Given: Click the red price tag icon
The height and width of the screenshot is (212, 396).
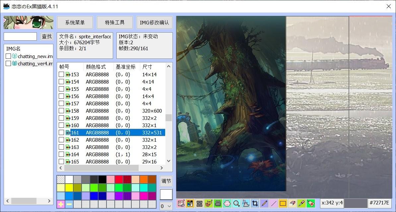Looking at the screenshot, I should (311, 203).
